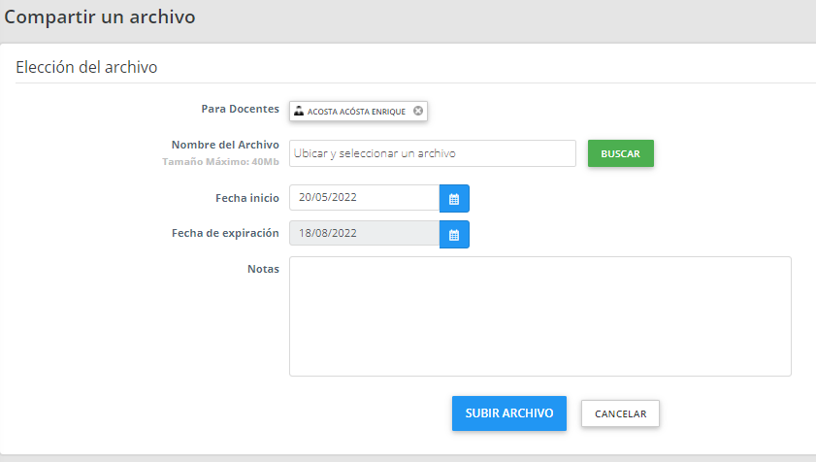Screen dimensions: 816x462
Task: Click the Nombre del Archivo label
Action: pos(225,145)
